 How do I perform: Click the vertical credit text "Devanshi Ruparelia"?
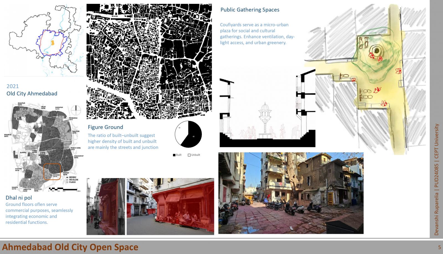pos(437,213)
